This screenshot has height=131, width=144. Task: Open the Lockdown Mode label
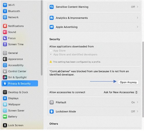point(66,112)
